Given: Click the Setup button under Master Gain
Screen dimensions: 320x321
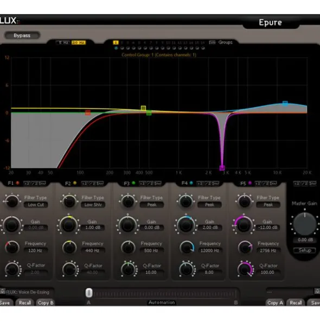Looking at the screenshot, I should click(305, 250).
